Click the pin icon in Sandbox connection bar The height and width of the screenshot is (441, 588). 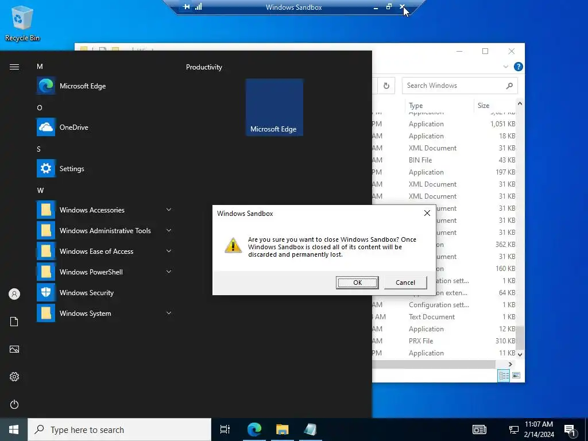[x=187, y=6]
